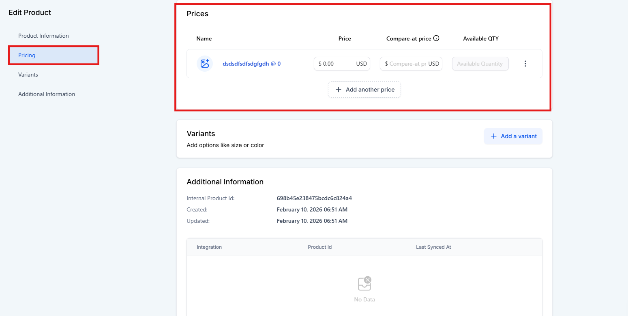628x316 pixels.
Task: Click the Product Id column header
Action: (x=319, y=247)
